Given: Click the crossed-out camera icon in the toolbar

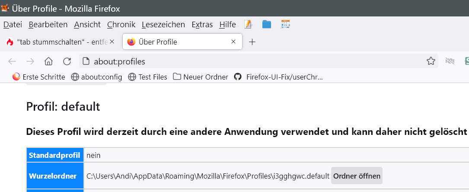Looking at the screenshot, I should point(450,61).
